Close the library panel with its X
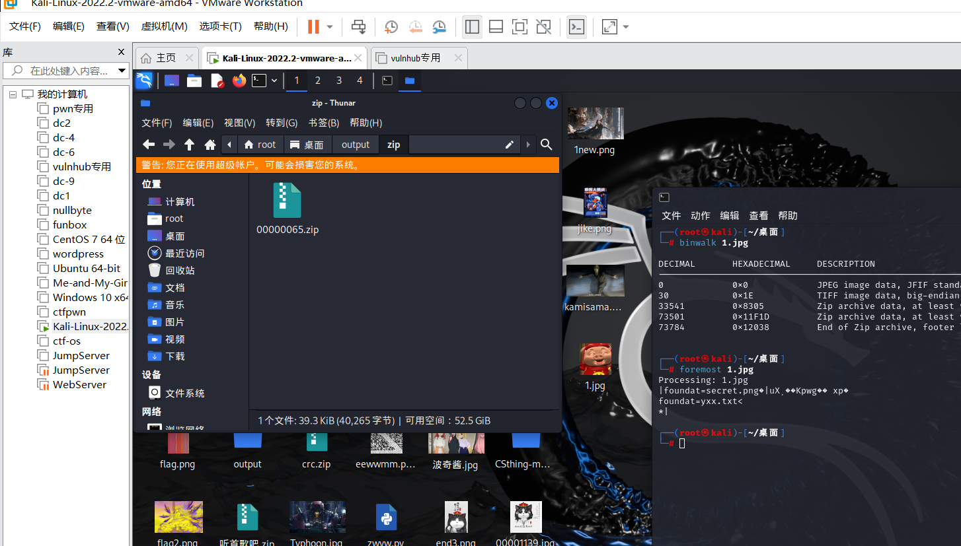This screenshot has width=961, height=546. (121, 51)
